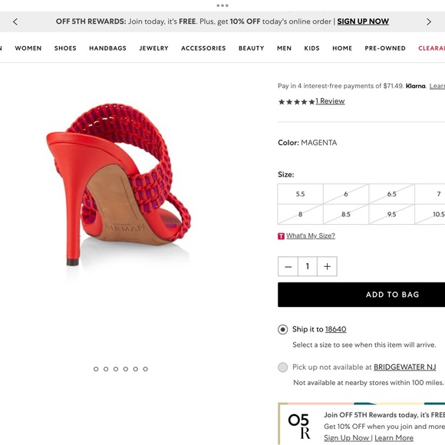This screenshot has width=445, height=445.
Task: Open the Men menu
Action: point(284,48)
